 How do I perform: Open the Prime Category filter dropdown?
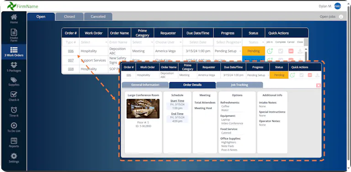pos(143,42)
